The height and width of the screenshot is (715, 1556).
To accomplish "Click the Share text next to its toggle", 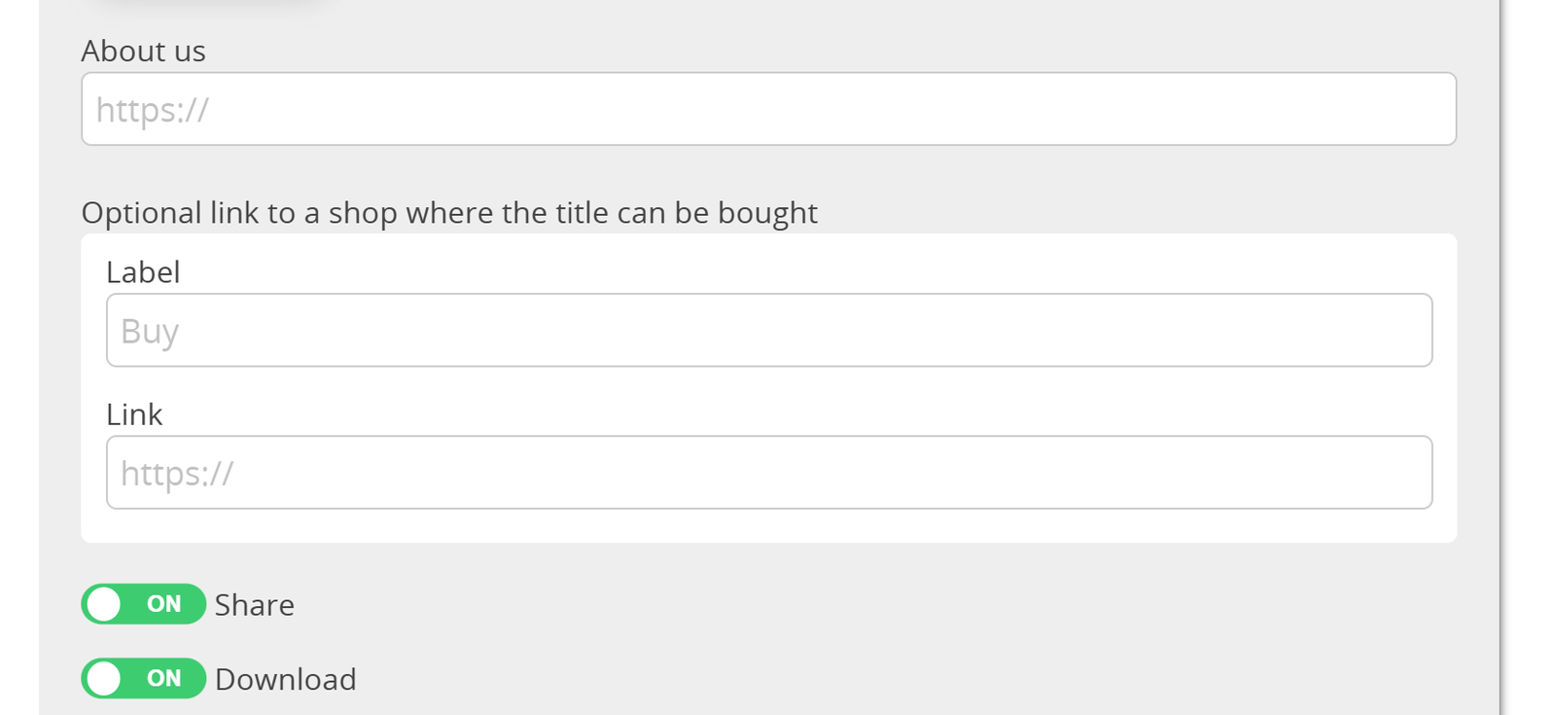I will (x=254, y=604).
